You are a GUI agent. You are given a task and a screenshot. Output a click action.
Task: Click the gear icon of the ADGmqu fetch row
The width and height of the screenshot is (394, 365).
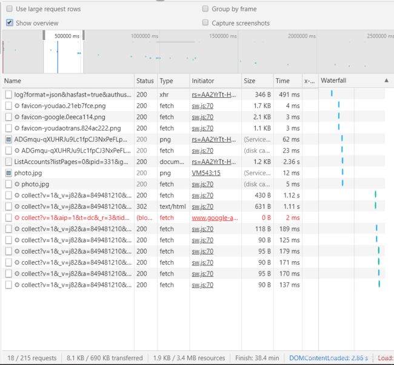[x=17, y=151]
